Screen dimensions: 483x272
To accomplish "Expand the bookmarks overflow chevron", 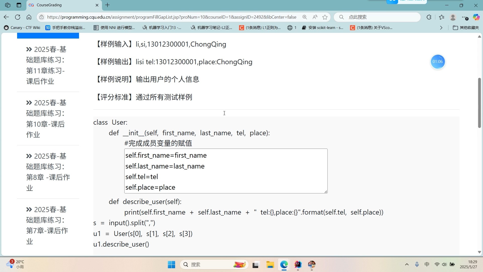I will pos(441,28).
